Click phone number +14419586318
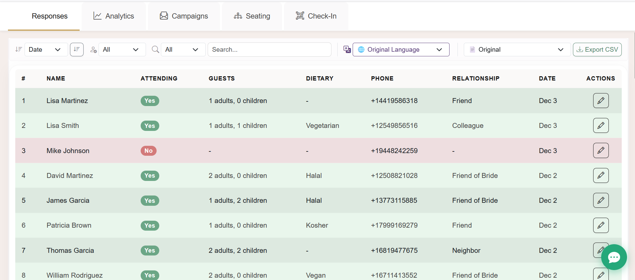The height and width of the screenshot is (280, 635). [394, 101]
